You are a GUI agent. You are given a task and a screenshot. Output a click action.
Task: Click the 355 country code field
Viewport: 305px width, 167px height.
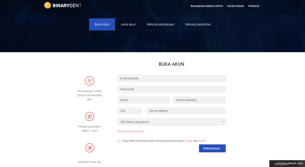click(x=130, y=111)
